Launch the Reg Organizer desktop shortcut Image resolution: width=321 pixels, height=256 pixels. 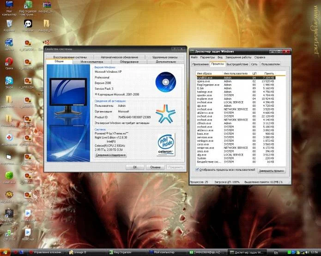point(28,6)
